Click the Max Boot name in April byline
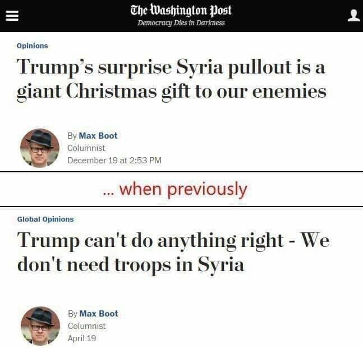This screenshot has height=348, width=363. pos(99,314)
